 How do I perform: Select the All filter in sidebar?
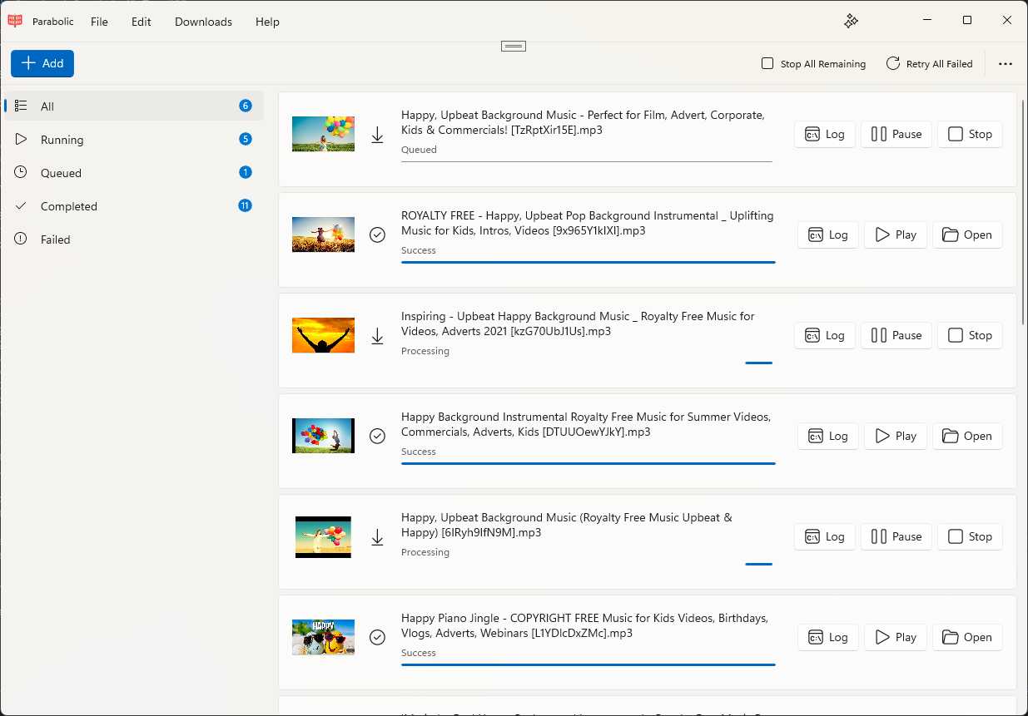tap(133, 106)
